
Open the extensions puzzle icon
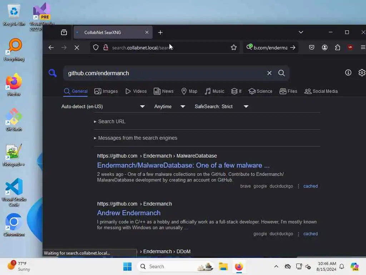[337, 48]
